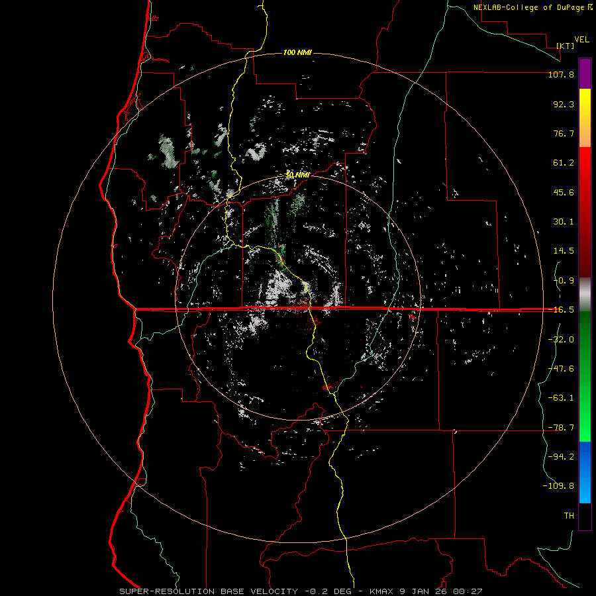Click the -63.1 velocity scale value
596x596 pixels.
561,398
